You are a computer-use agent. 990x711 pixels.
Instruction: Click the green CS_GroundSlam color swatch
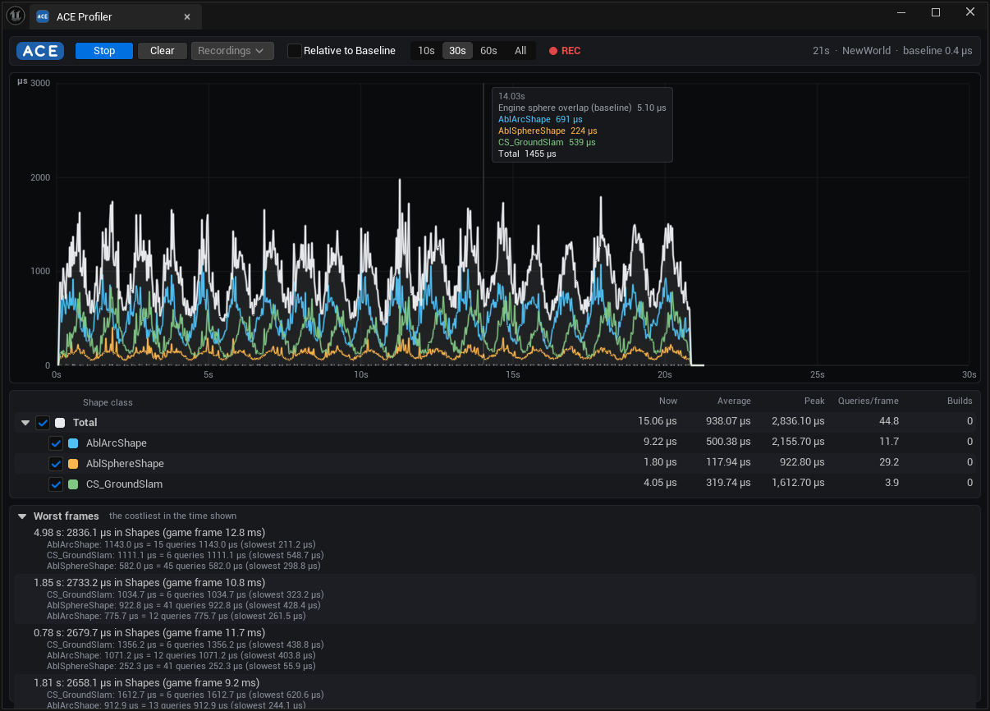(x=73, y=484)
